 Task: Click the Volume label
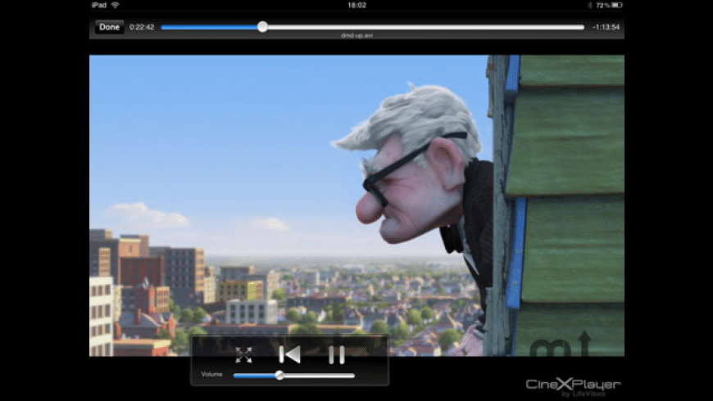coord(211,374)
